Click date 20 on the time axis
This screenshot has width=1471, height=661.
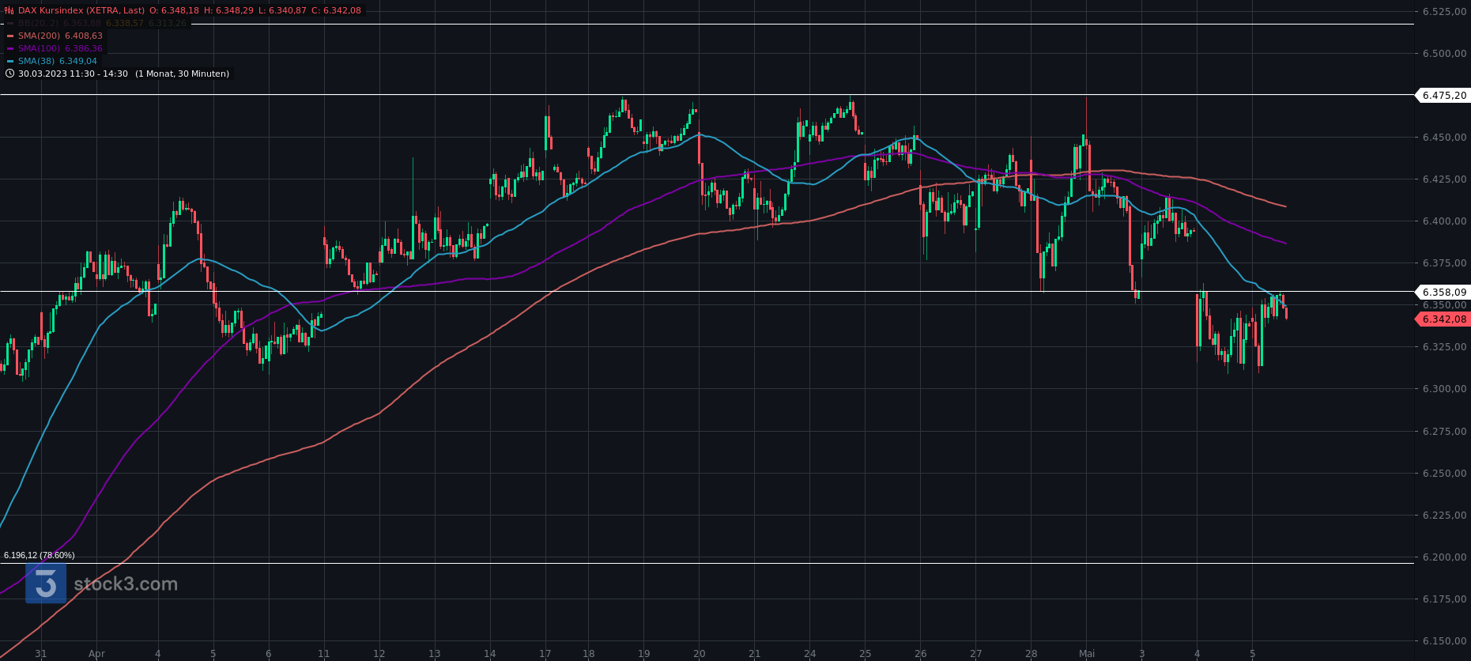[700, 654]
